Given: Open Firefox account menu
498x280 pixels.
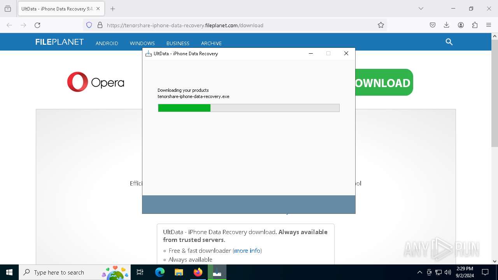Looking at the screenshot, I should pos(461,25).
